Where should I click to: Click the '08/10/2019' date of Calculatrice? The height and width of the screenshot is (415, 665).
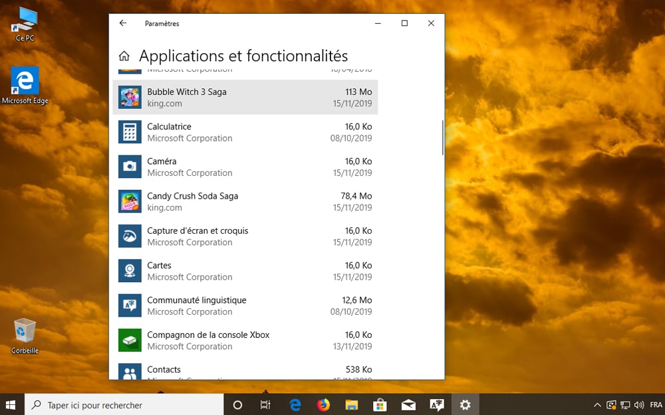[351, 138]
